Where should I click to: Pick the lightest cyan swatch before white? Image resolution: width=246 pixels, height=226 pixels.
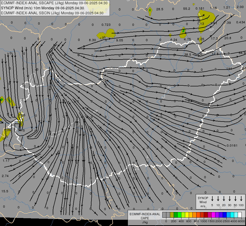click(x=236, y=215)
